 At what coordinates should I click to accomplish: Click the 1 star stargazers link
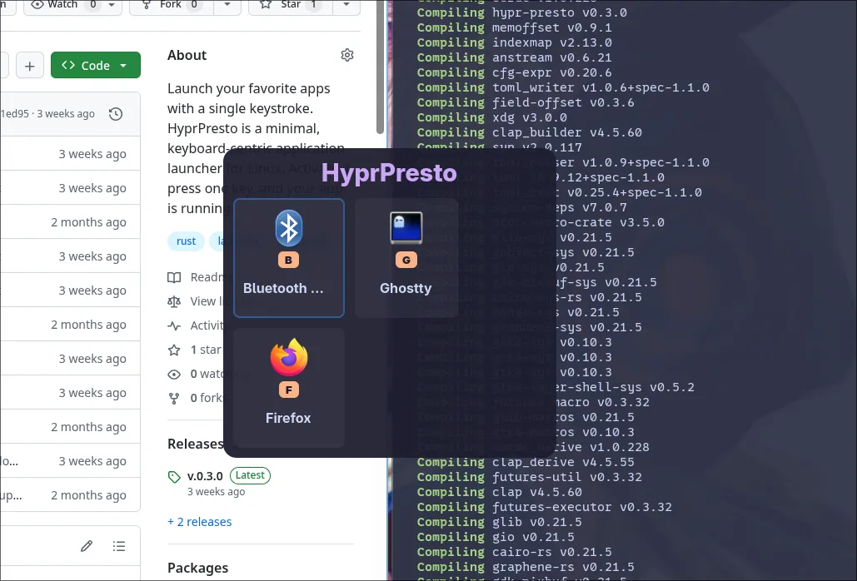click(205, 350)
